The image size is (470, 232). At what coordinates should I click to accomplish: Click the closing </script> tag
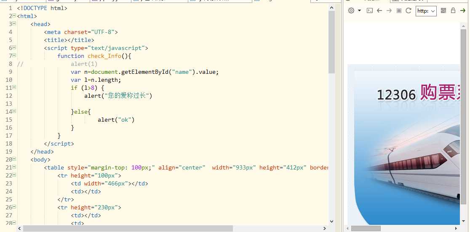[59, 143]
